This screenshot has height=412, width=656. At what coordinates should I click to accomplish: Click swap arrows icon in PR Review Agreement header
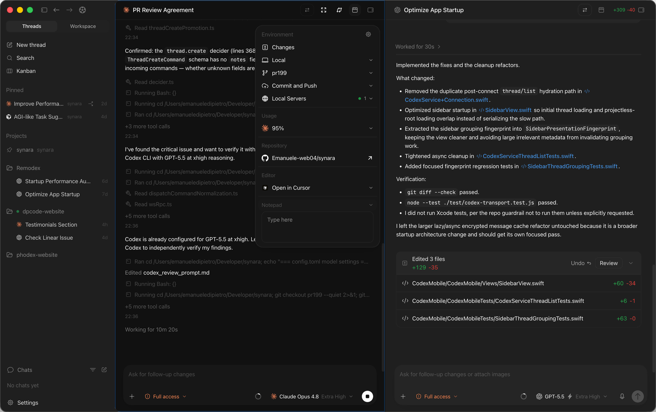pyautogui.click(x=307, y=10)
